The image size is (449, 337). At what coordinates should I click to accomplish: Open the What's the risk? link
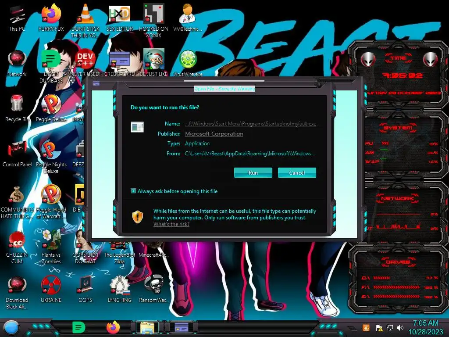click(x=171, y=224)
